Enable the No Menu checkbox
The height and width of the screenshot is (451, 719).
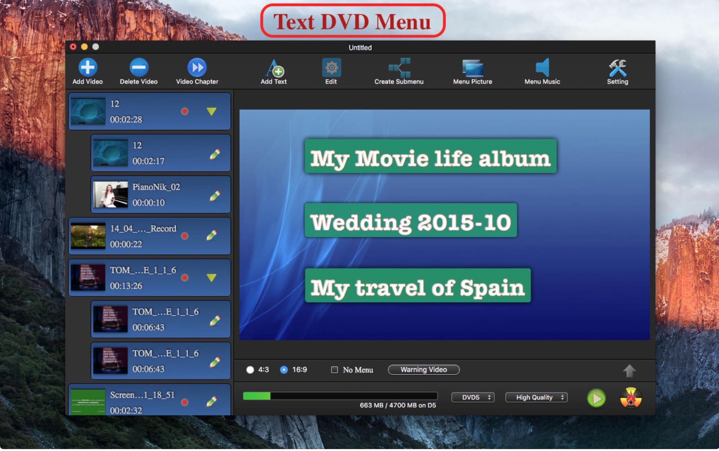(334, 370)
